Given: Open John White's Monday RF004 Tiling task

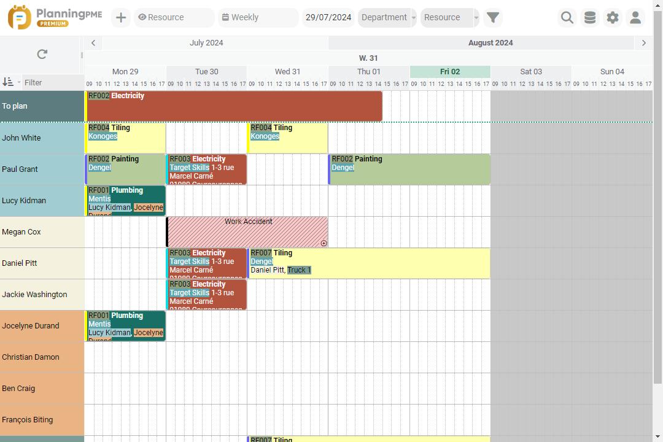Looking at the screenshot, I should [125, 138].
